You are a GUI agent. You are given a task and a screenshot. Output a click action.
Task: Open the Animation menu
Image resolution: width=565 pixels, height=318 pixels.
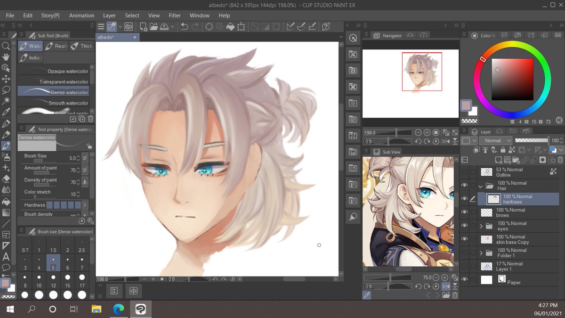81,16
